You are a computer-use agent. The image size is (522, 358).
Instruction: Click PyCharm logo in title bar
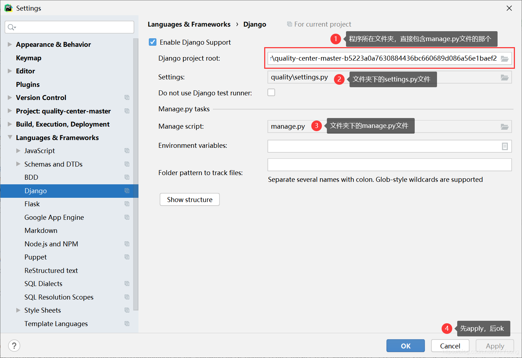click(8, 8)
